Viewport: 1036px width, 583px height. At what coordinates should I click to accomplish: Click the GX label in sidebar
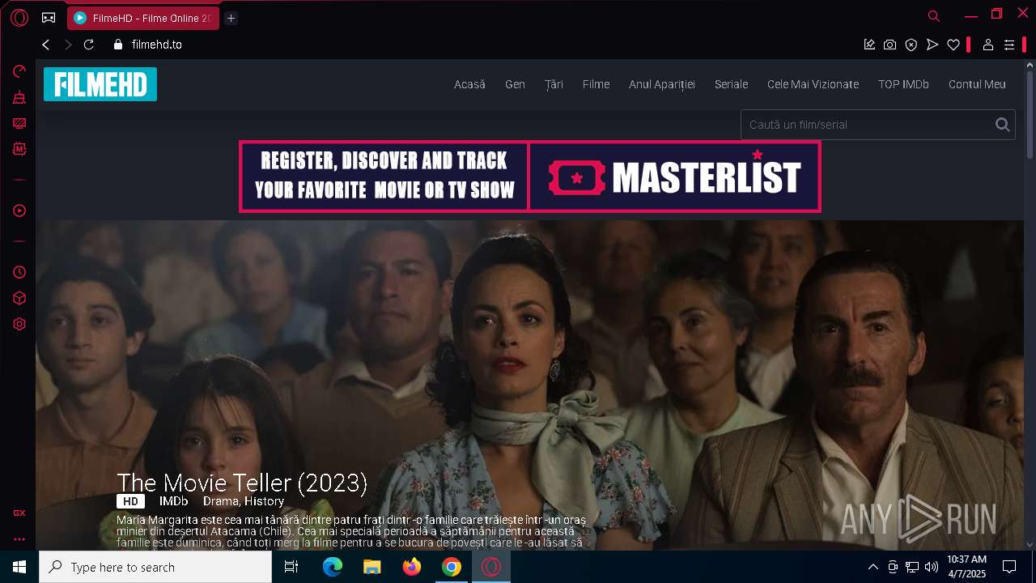pyautogui.click(x=19, y=513)
